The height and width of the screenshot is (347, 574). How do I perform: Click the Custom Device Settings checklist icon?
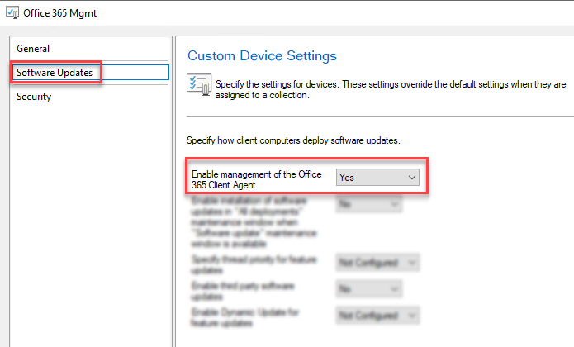pos(199,83)
